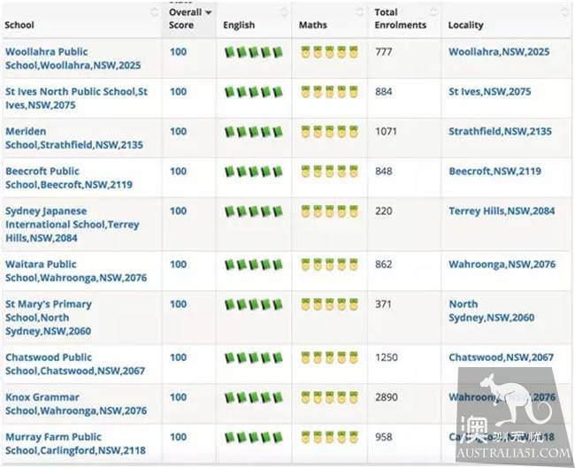This screenshot has height=468, width=575.
Task: Click Maths medal rating icons for St Ives North
Action: (329, 92)
